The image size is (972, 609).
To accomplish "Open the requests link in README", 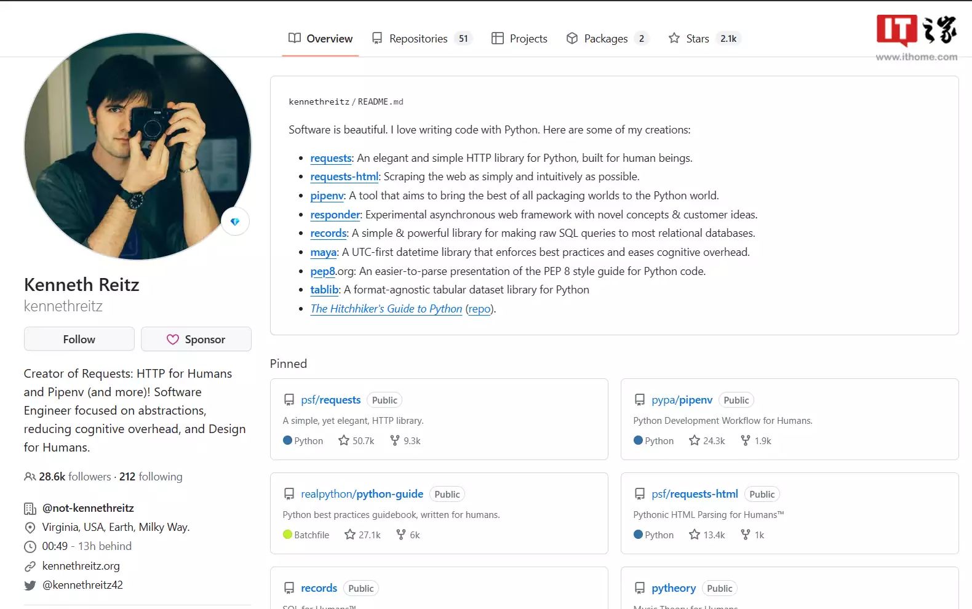I will click(331, 158).
